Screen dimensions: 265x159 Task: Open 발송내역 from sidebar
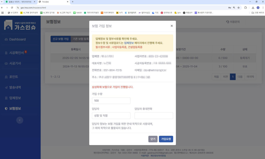(x=15, y=87)
